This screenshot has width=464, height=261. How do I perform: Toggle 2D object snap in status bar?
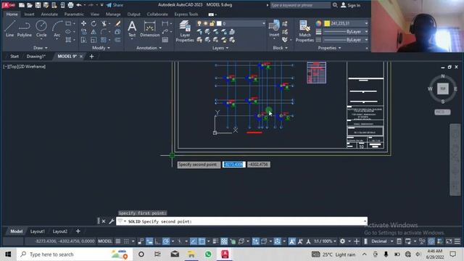point(202,241)
